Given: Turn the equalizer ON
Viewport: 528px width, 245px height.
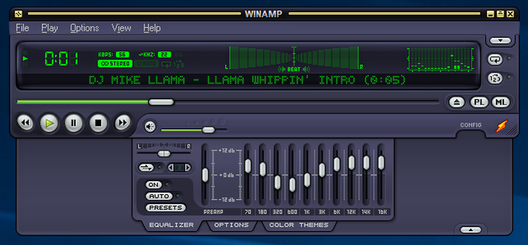Looking at the screenshot, I should pyautogui.click(x=153, y=185).
